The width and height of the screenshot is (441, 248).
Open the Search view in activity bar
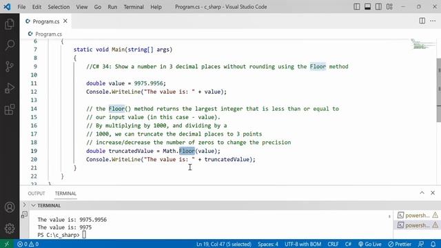click(10, 45)
